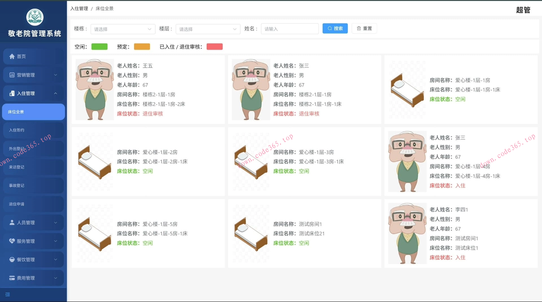This screenshot has height=302, width=542.
Task: Click the bed image for 爱心楼-1层-2房
Action: click(94, 162)
